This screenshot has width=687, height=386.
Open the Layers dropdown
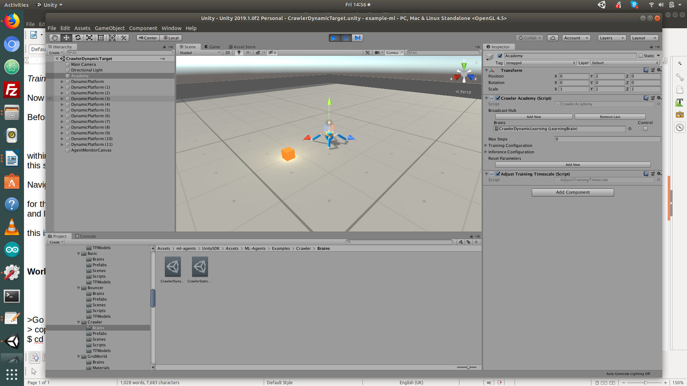tap(612, 38)
